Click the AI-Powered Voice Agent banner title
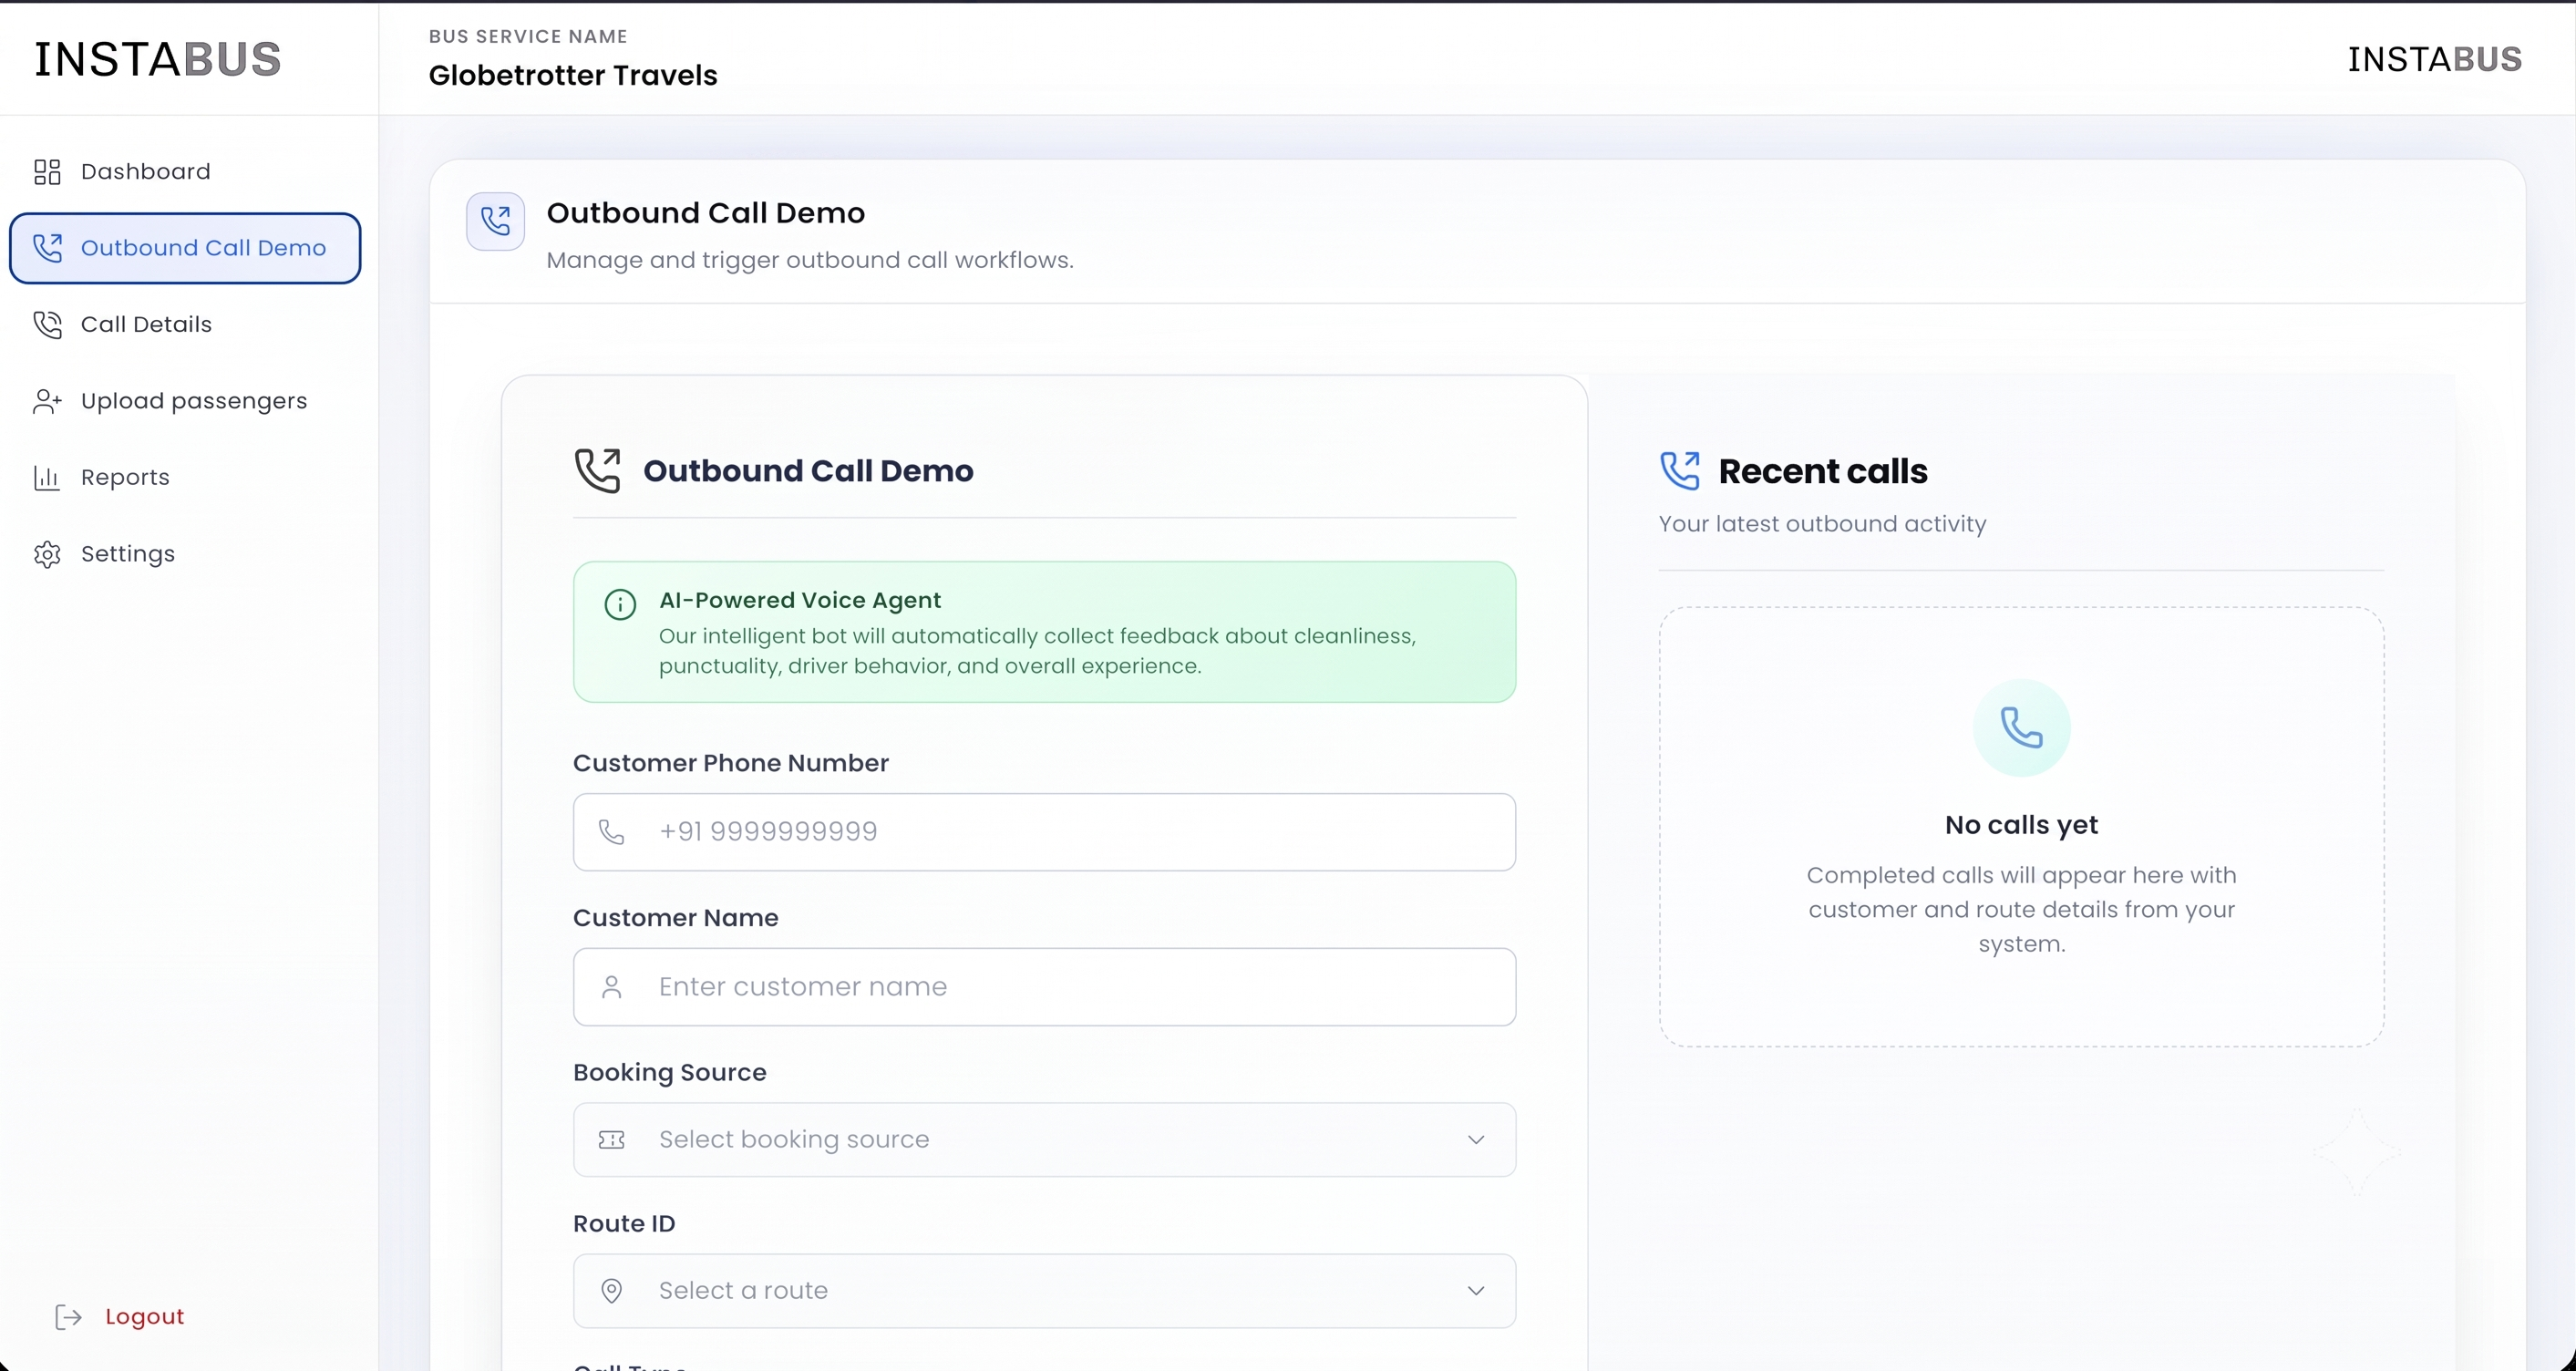Viewport: 2576px width, 1371px height. pyautogui.click(x=800, y=600)
